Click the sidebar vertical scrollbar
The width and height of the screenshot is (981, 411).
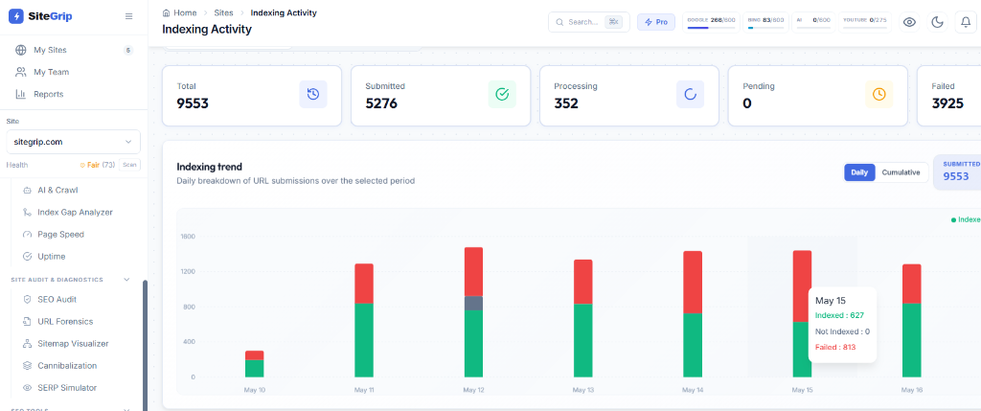[x=146, y=345]
